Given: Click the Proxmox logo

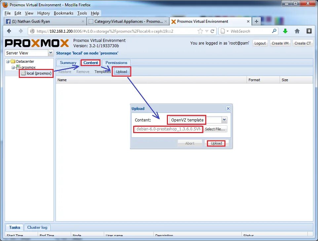Looking at the screenshot, I should point(37,43).
